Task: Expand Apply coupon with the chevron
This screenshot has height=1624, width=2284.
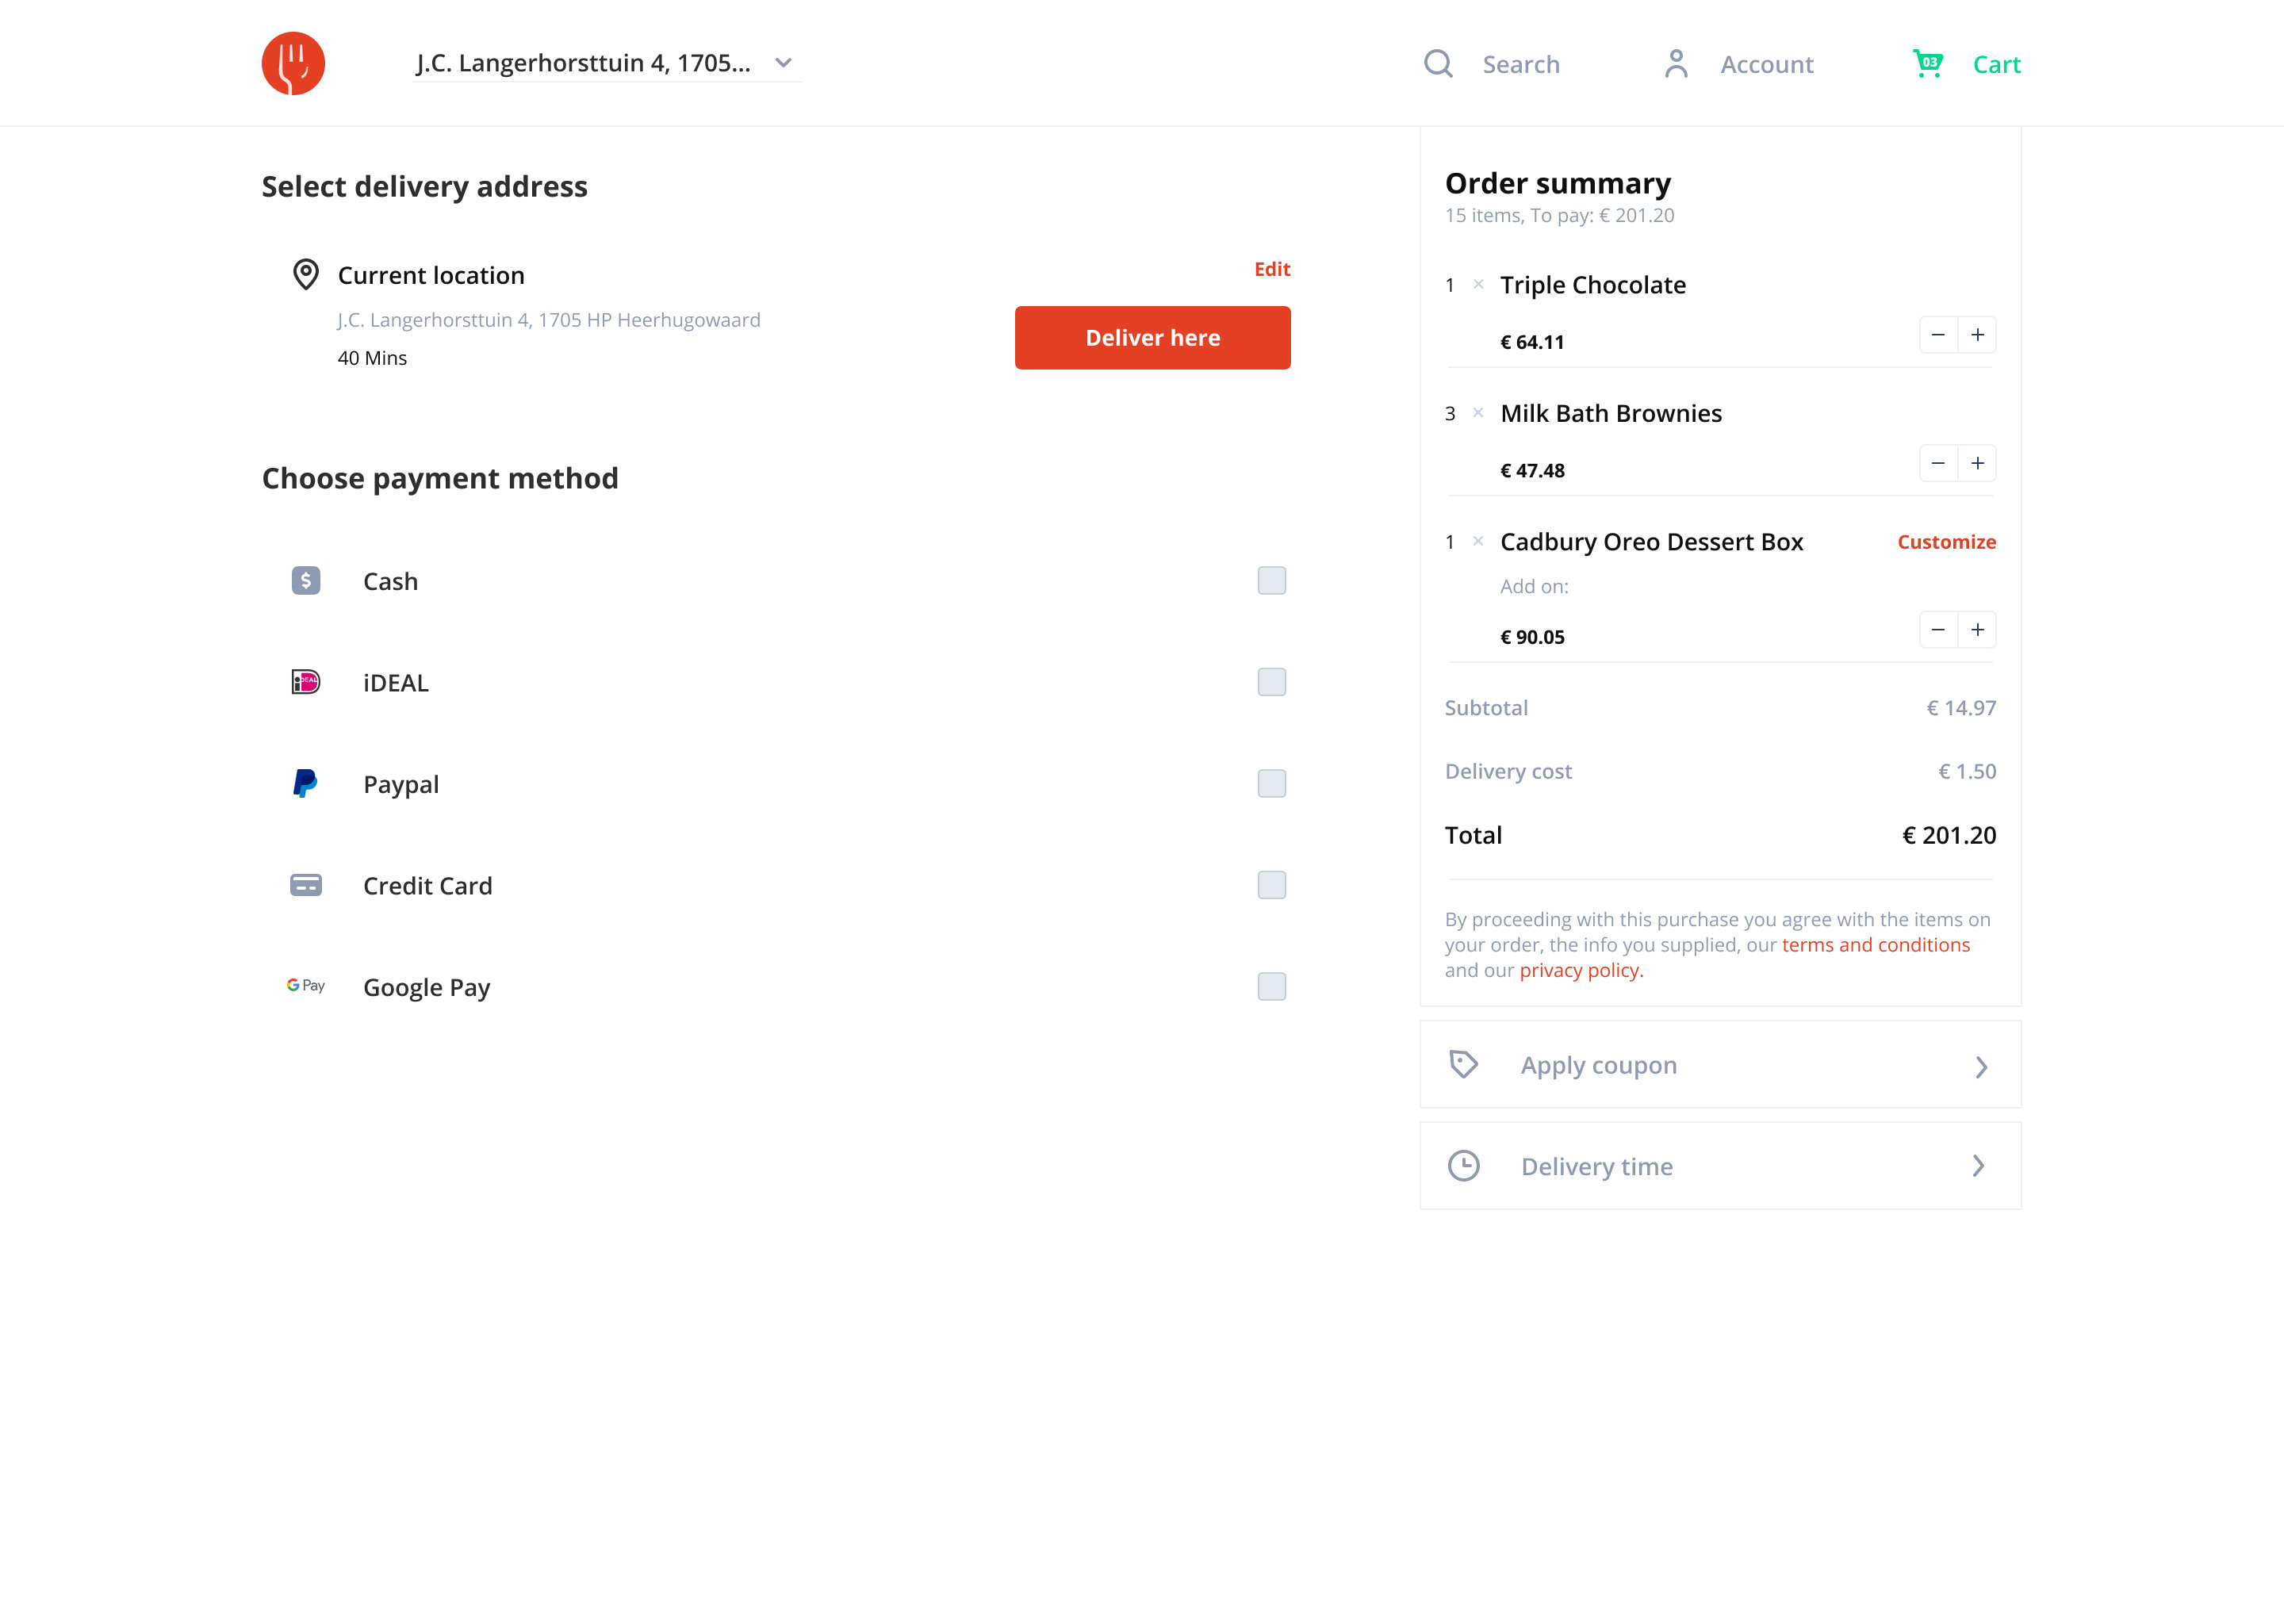Action: pos(1980,1067)
